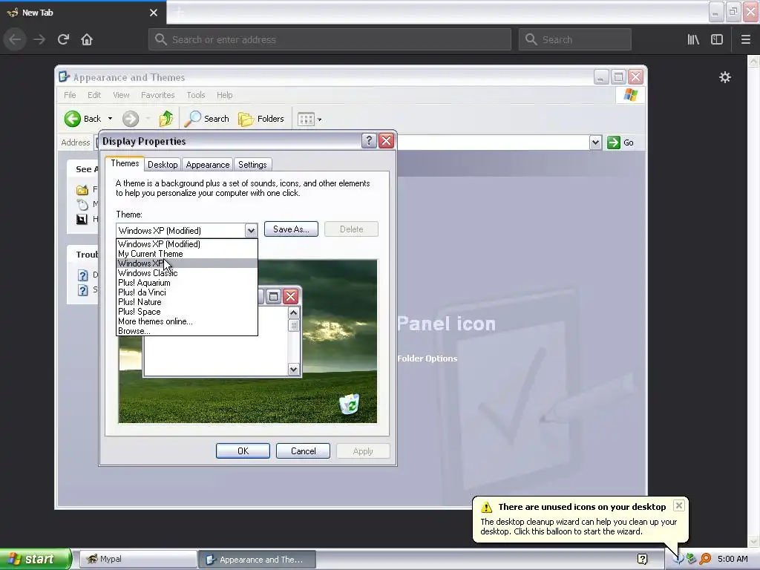Select Browse... in theme list
The width and height of the screenshot is (760, 570).
pyautogui.click(x=186, y=331)
